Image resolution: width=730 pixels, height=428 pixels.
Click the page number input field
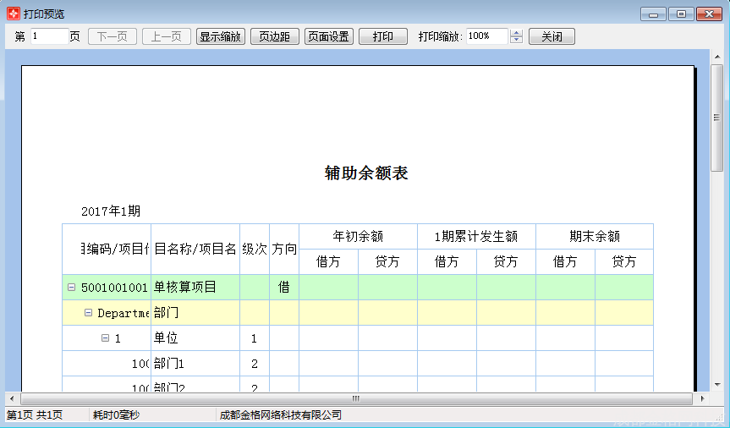click(x=49, y=36)
